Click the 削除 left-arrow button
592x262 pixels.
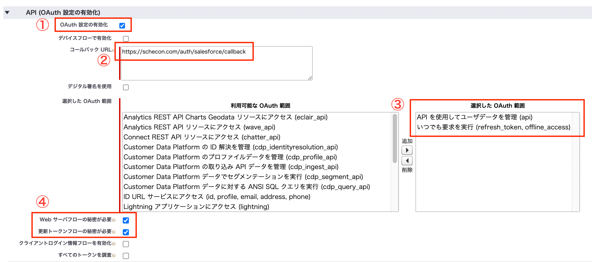[407, 160]
